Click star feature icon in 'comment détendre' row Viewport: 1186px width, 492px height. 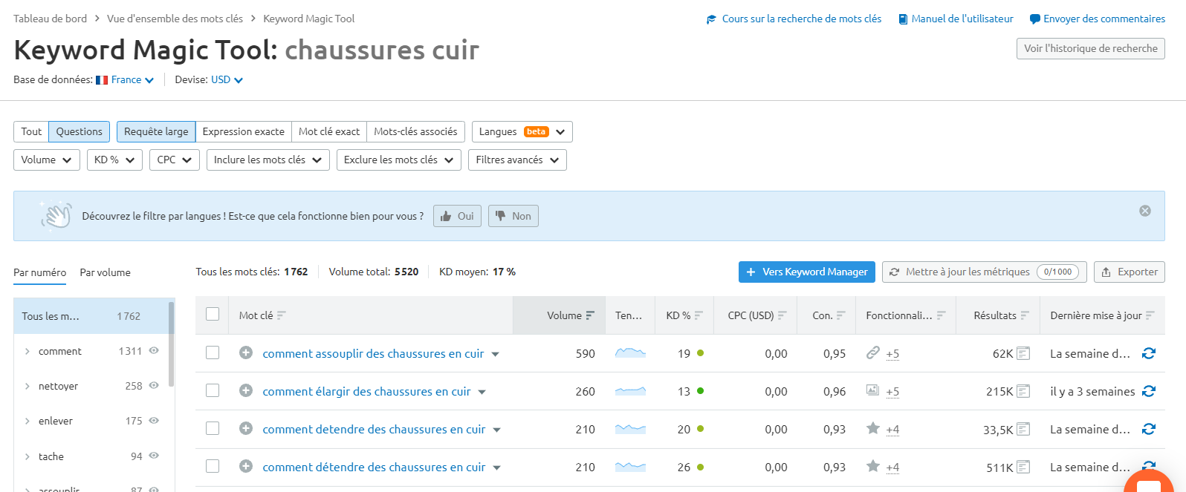pyautogui.click(x=873, y=466)
